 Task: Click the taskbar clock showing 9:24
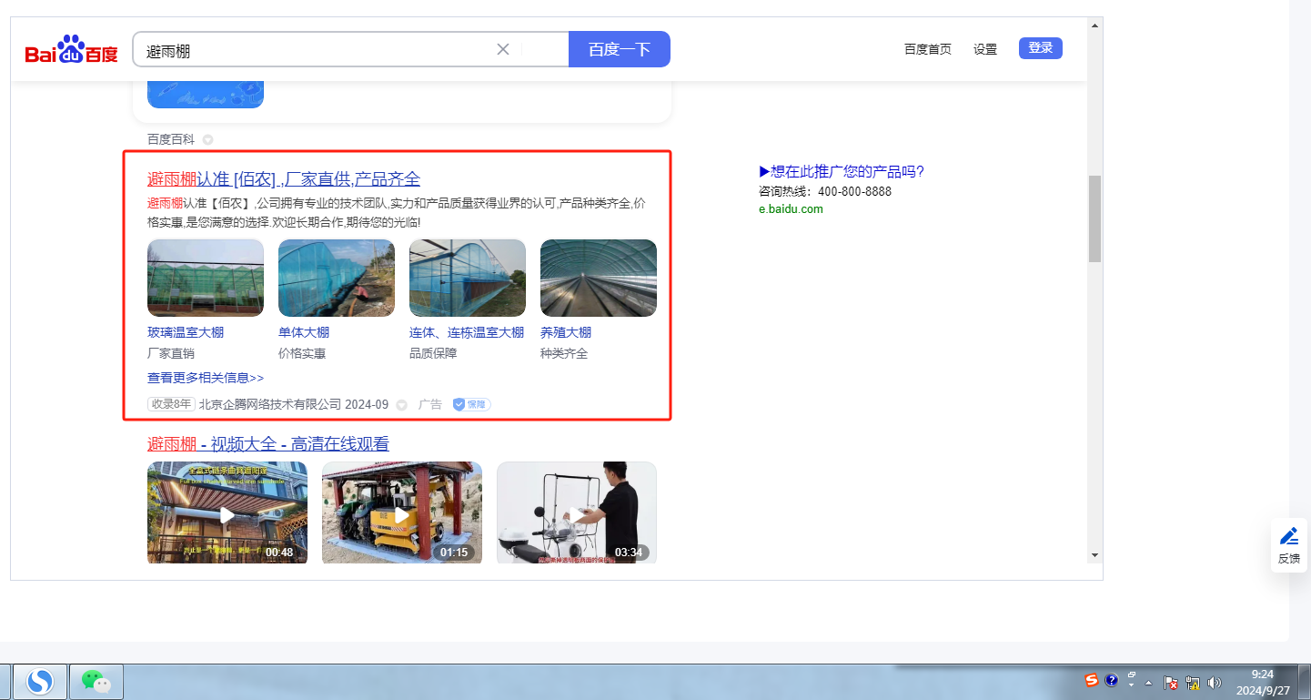(x=1263, y=682)
